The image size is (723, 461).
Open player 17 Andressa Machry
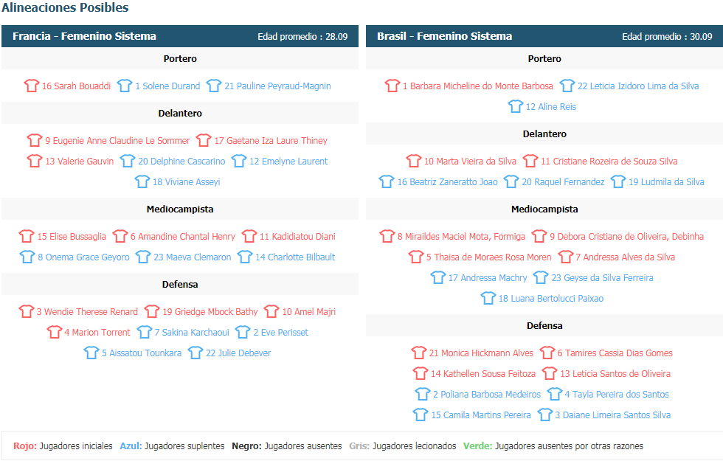[488, 278]
